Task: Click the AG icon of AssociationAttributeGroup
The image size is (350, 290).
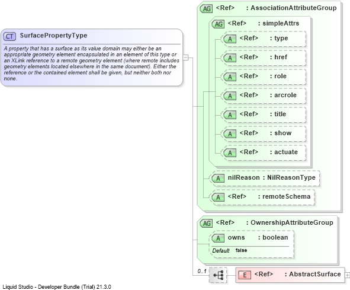Action: coord(207,9)
